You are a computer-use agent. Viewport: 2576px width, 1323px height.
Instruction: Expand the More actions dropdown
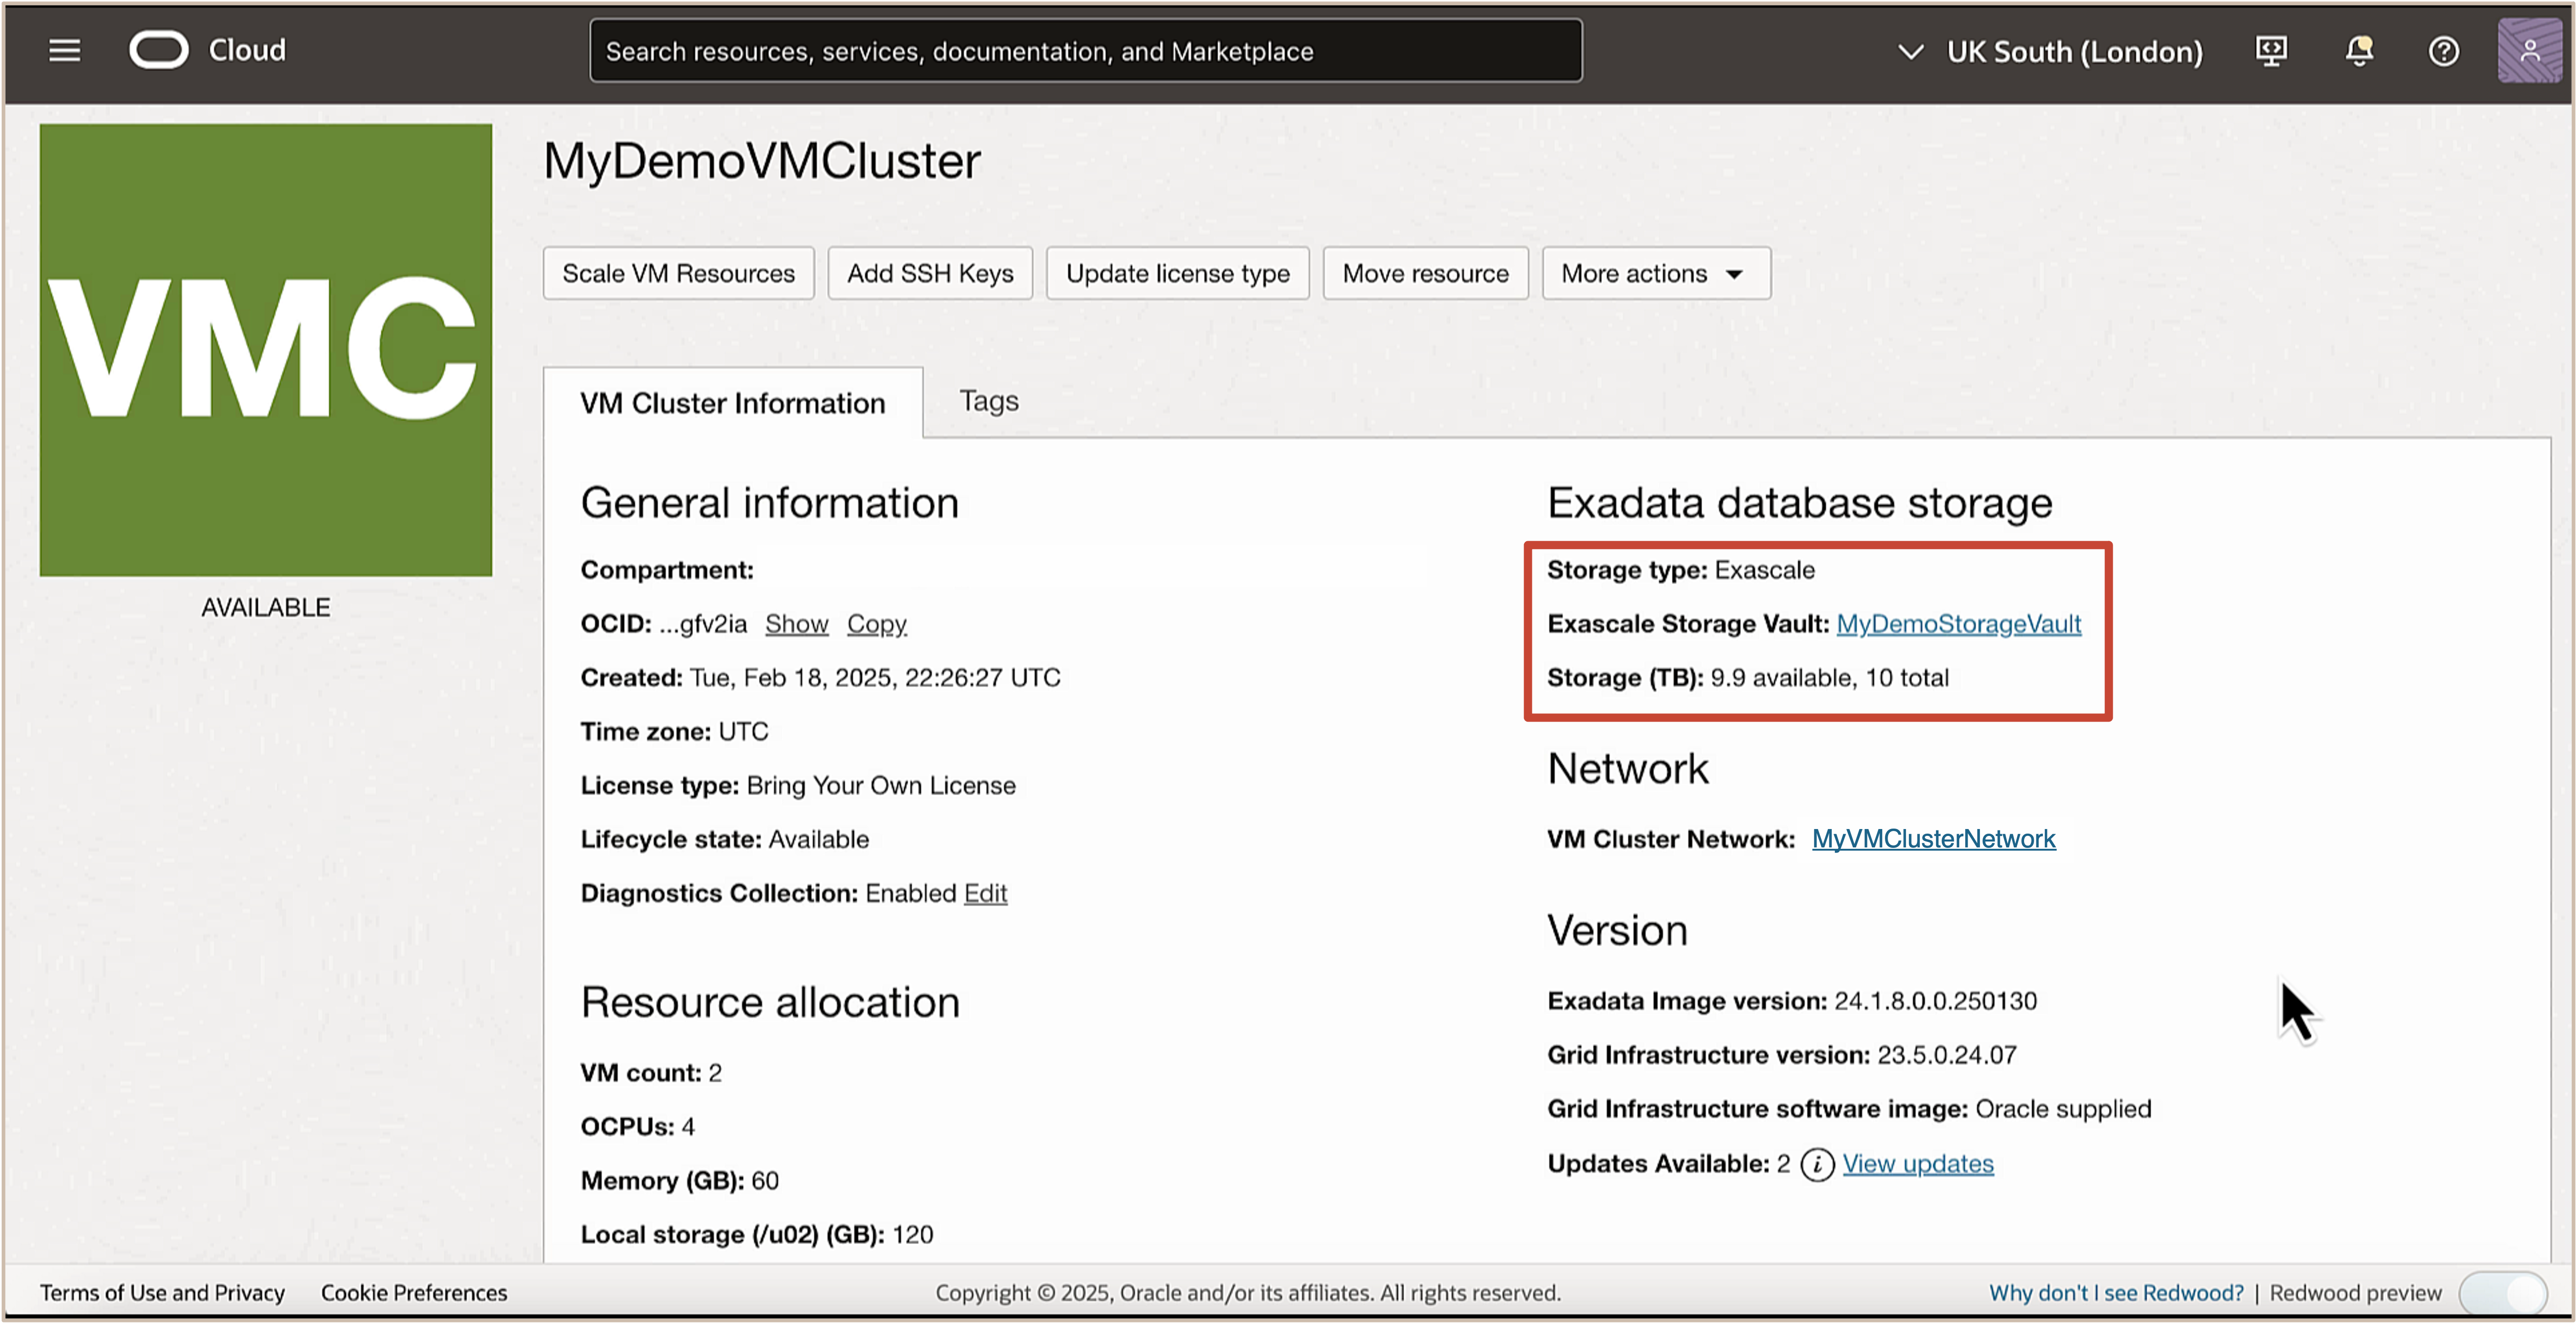1655,273
